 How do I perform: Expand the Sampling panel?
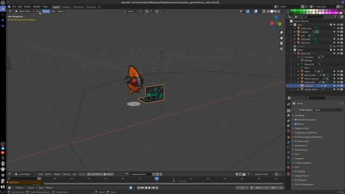click(300, 115)
